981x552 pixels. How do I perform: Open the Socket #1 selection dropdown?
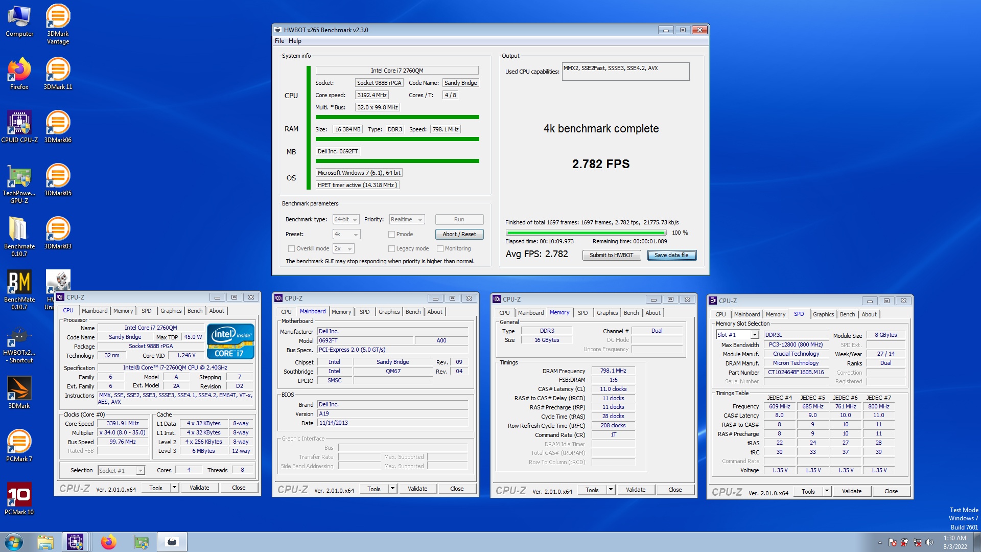point(122,470)
